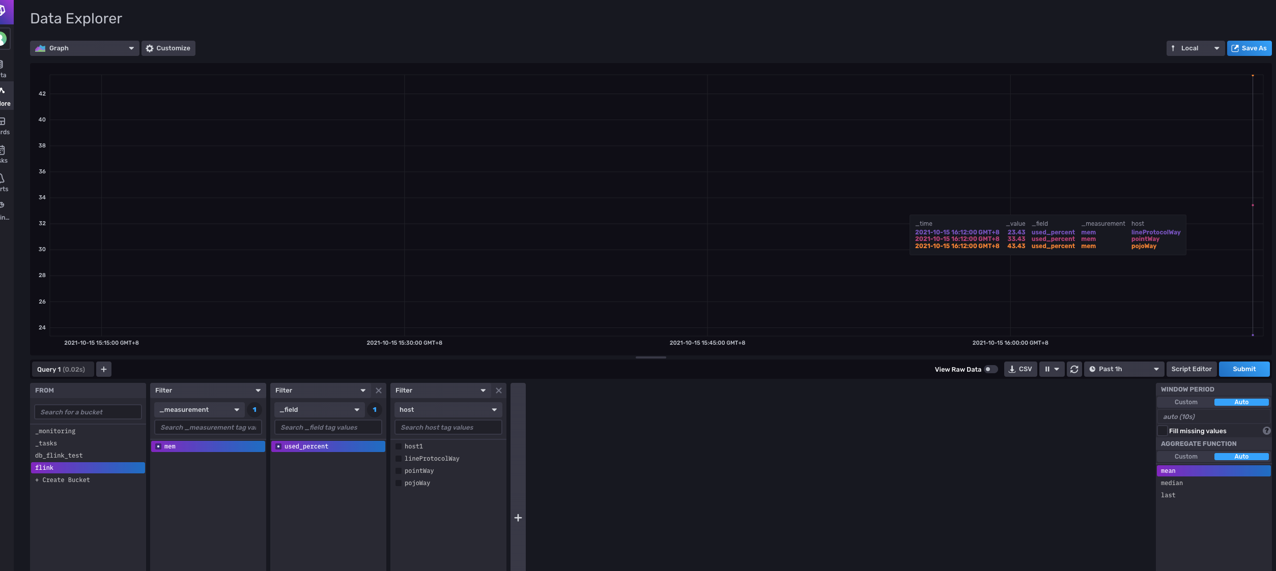Enable the Fill missing values checkbox
Screen dimensions: 1276x571
pyautogui.click(x=1162, y=431)
